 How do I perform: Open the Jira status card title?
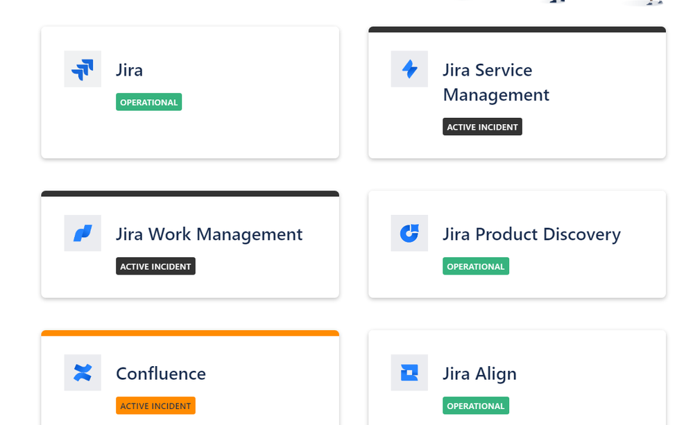[130, 70]
